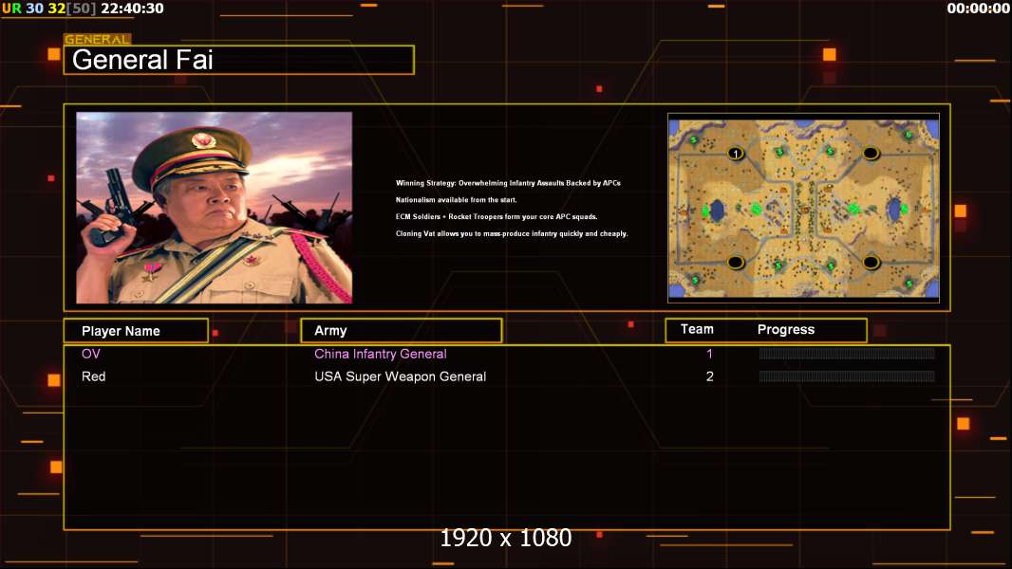
Task: Click the empty southwest start marker on minimap
Action: point(736,263)
